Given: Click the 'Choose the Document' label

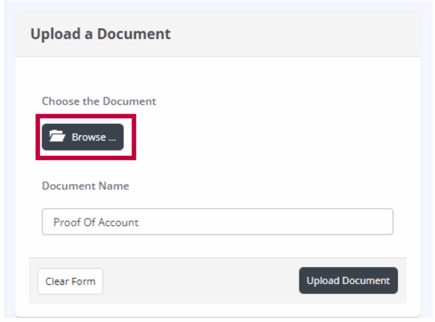Looking at the screenshot, I should click(x=99, y=102).
